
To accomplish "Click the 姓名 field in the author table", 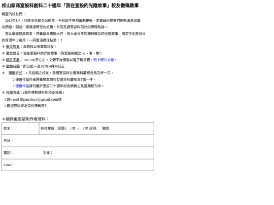I will (x=20, y=129).
